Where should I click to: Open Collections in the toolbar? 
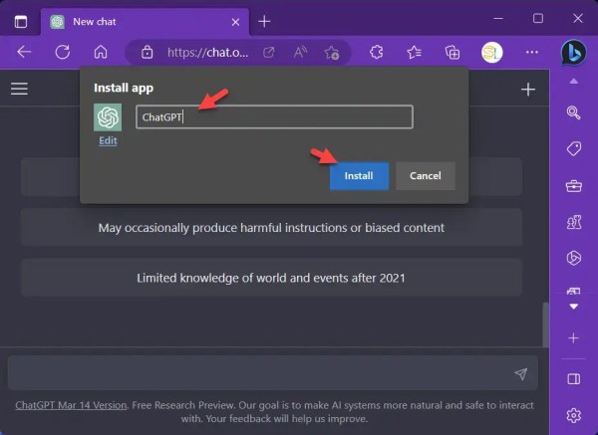452,52
